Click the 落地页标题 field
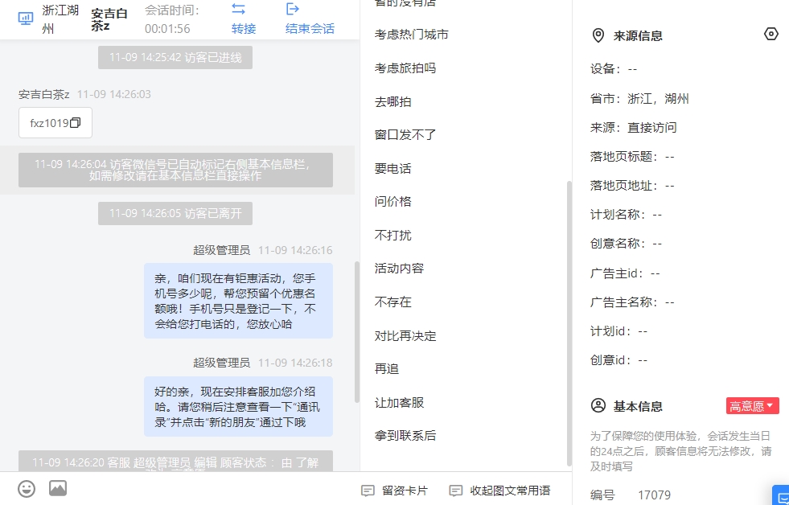Screen dimensions: 789x505 632,157
